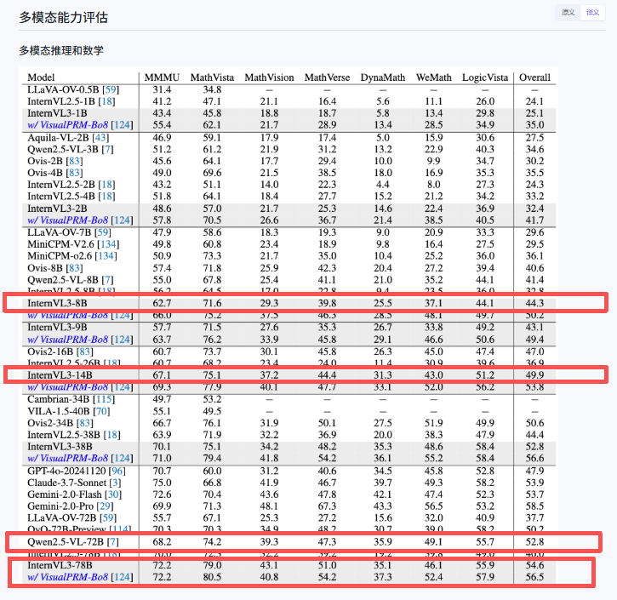617x600 pixels.
Task: Select the InternVL3-38B model name
Action: [60, 447]
